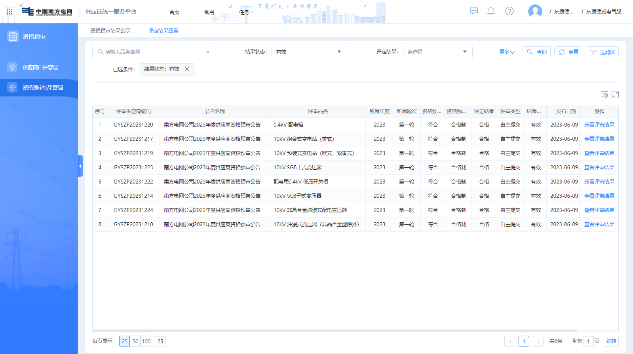
Task: Click the user avatar icon
Action: [535, 11]
